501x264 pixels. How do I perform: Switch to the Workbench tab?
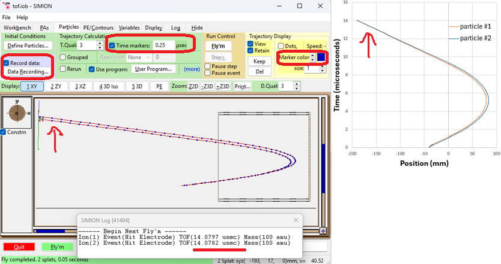coord(17,28)
